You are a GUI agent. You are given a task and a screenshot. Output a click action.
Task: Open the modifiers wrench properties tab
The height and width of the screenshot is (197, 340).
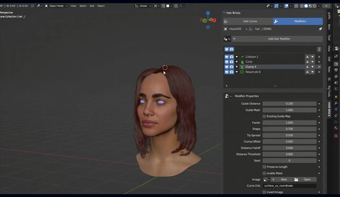coord(336,103)
